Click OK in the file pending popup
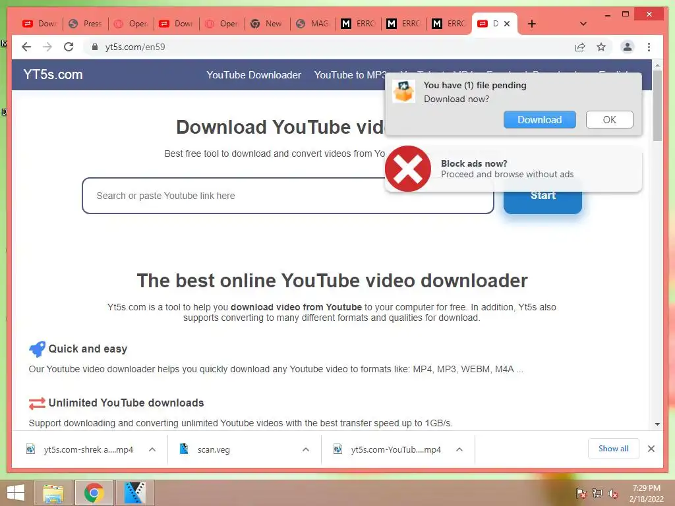The image size is (675, 506). click(609, 120)
